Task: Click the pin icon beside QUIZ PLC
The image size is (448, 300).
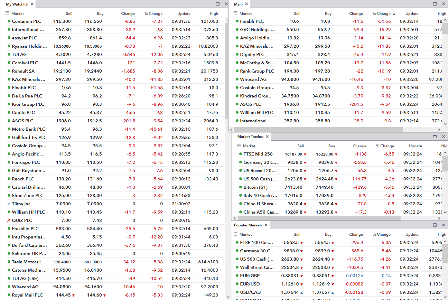Action: click(9, 220)
